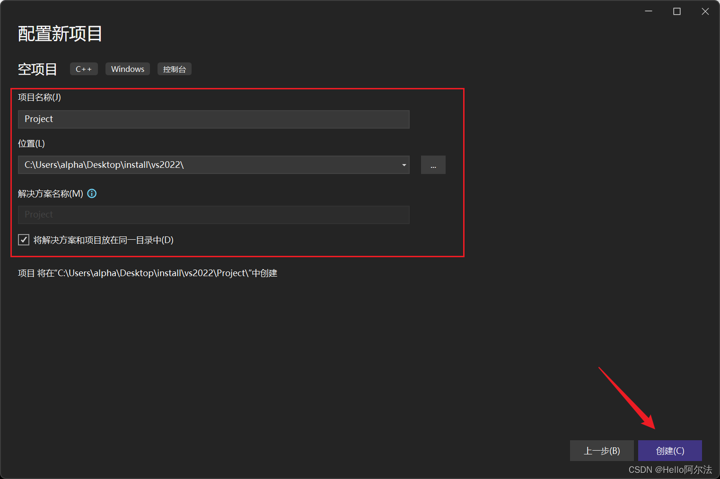Click the C++ tag
Viewport: 720px width, 479px height.
click(x=84, y=69)
